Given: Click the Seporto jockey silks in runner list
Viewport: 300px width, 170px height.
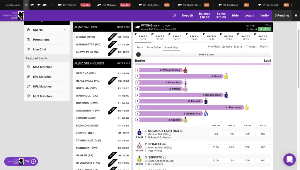Looking at the screenshot, I should coord(139,159).
